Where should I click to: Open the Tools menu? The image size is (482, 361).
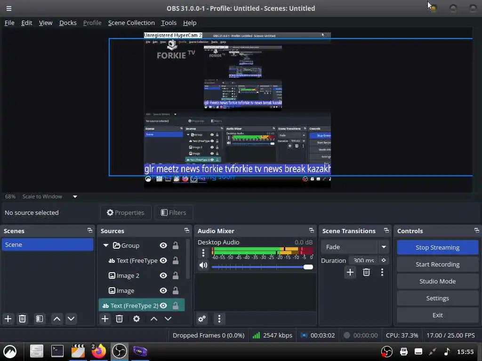[x=169, y=23]
